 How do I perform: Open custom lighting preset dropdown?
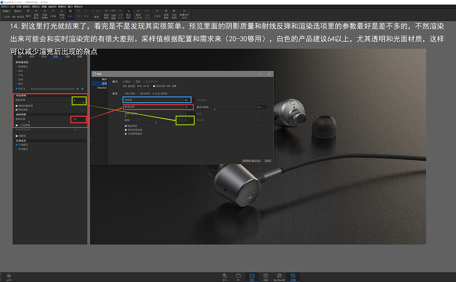[52, 89]
